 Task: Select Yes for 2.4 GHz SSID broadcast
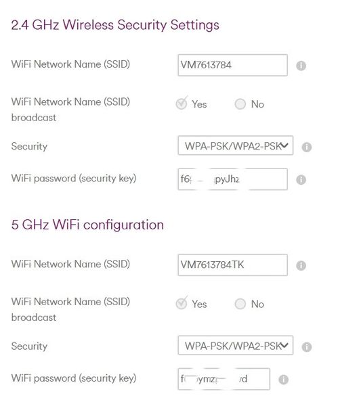click(x=182, y=104)
